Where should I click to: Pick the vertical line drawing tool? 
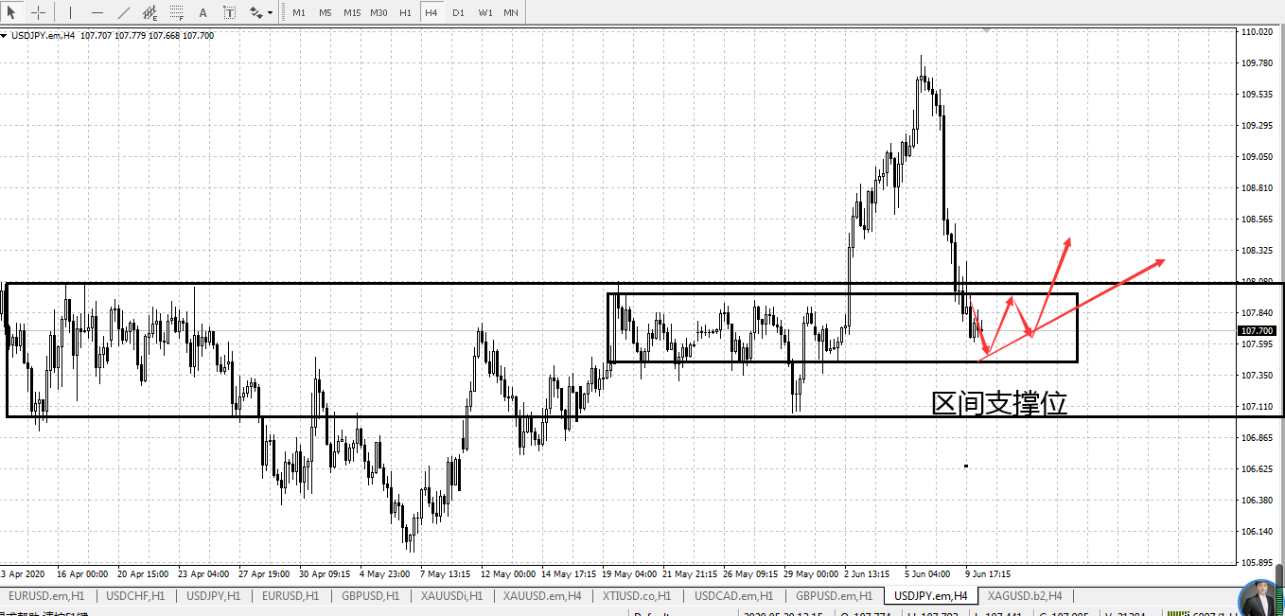tap(71, 12)
